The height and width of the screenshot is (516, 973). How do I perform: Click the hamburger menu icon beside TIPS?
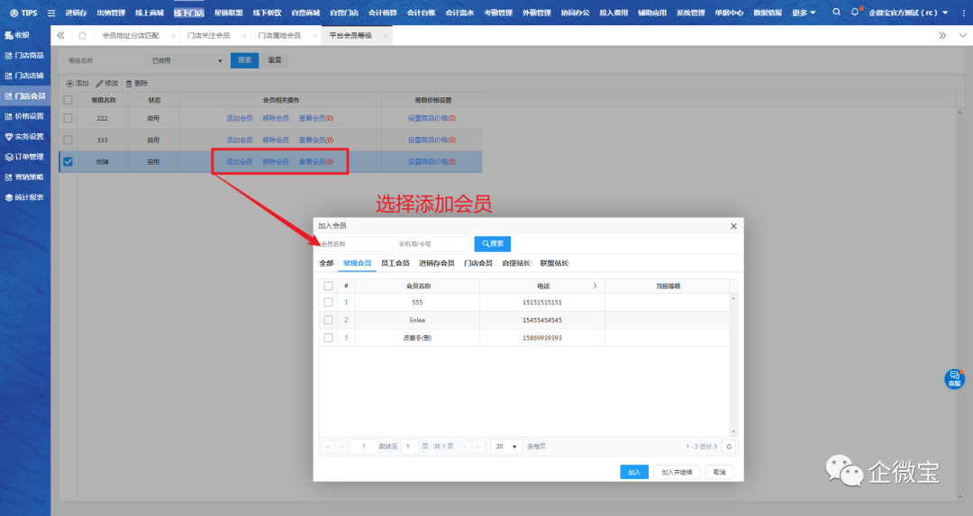[50, 13]
